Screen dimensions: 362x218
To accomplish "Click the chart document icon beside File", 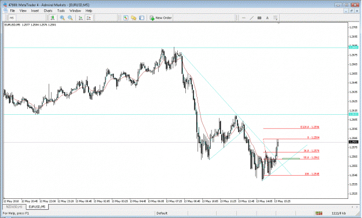I will pos(6,10).
